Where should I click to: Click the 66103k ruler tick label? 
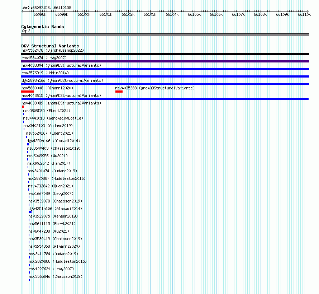pyautogui.click(x=150, y=14)
